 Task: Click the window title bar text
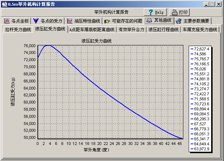pyautogui.click(x=31, y=4)
